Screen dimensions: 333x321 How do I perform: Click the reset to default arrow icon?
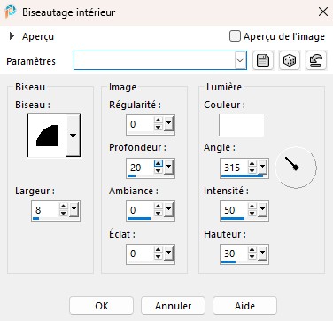click(316, 60)
